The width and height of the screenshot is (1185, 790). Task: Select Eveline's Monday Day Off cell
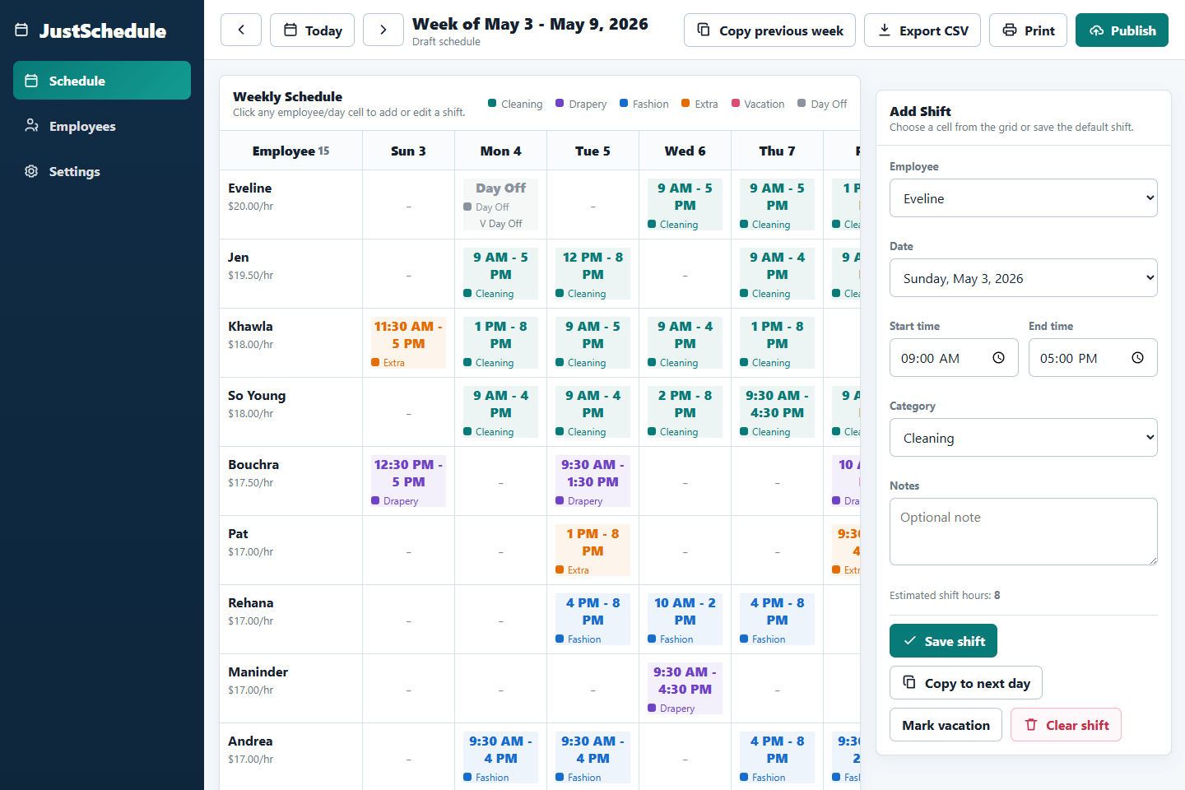tap(500, 205)
